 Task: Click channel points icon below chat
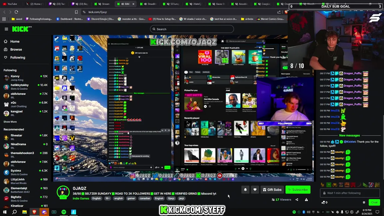click(x=323, y=202)
